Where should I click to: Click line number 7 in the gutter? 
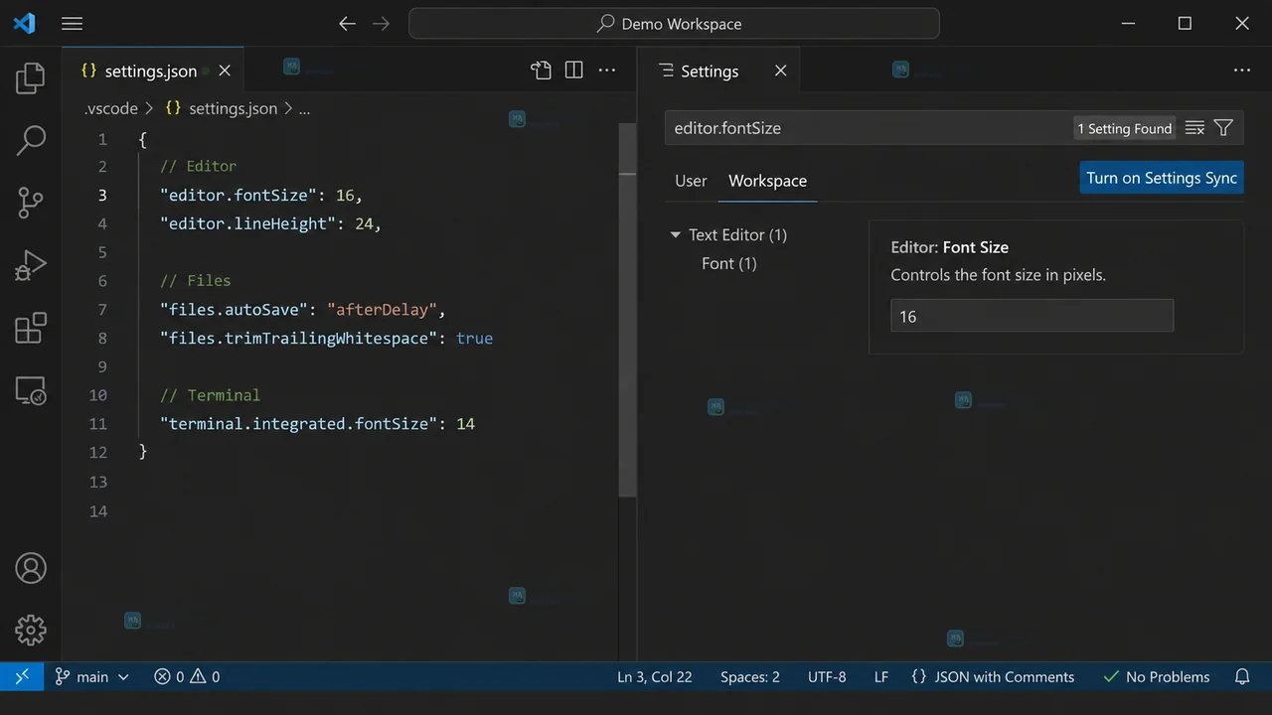coord(101,309)
